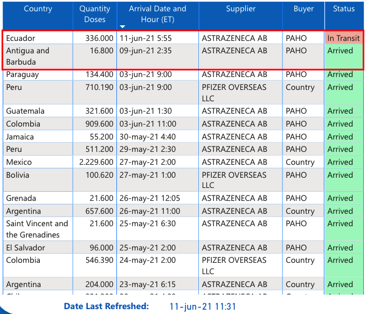The image size is (367, 314).
Task: Sort by the Quantity Doses column header
Action: tap(95, 15)
